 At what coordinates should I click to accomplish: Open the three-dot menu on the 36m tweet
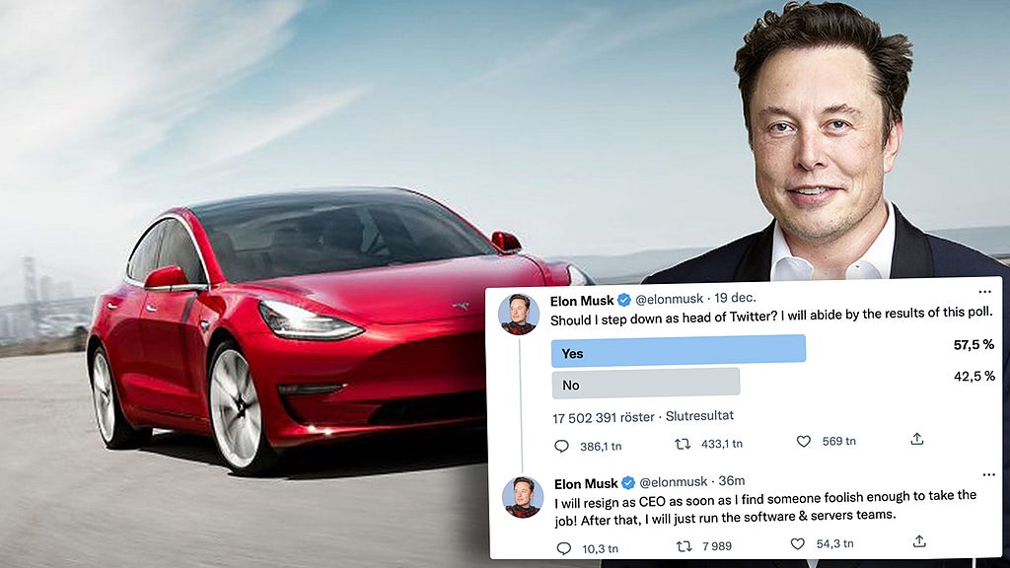tap(988, 474)
